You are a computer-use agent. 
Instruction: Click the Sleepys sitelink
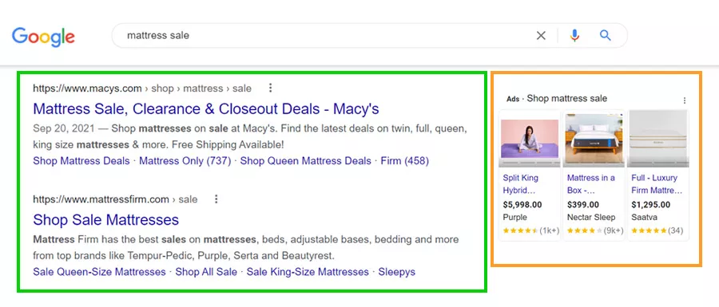point(396,272)
